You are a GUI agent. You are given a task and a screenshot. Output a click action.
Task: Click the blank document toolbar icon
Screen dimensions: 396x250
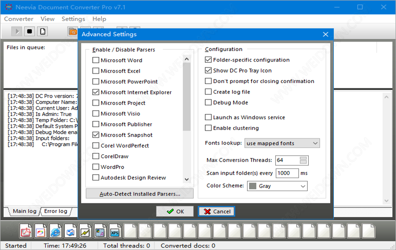(43, 31)
